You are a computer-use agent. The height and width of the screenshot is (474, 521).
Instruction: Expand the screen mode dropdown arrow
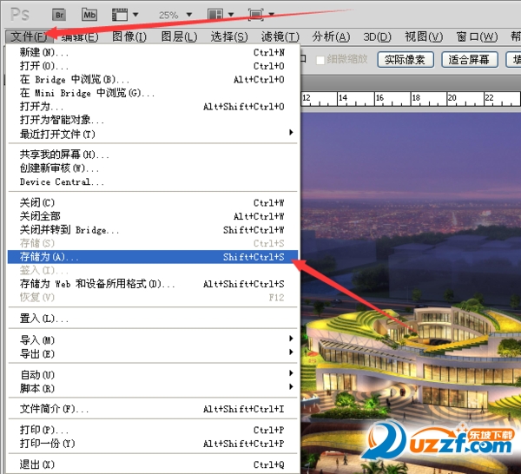272,15
